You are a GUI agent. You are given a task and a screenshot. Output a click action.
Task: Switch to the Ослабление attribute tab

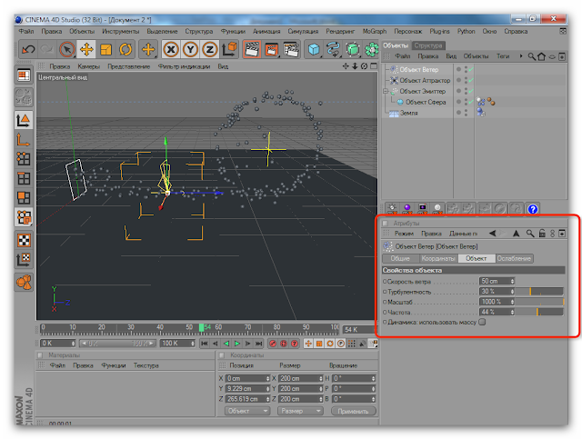[x=514, y=258]
